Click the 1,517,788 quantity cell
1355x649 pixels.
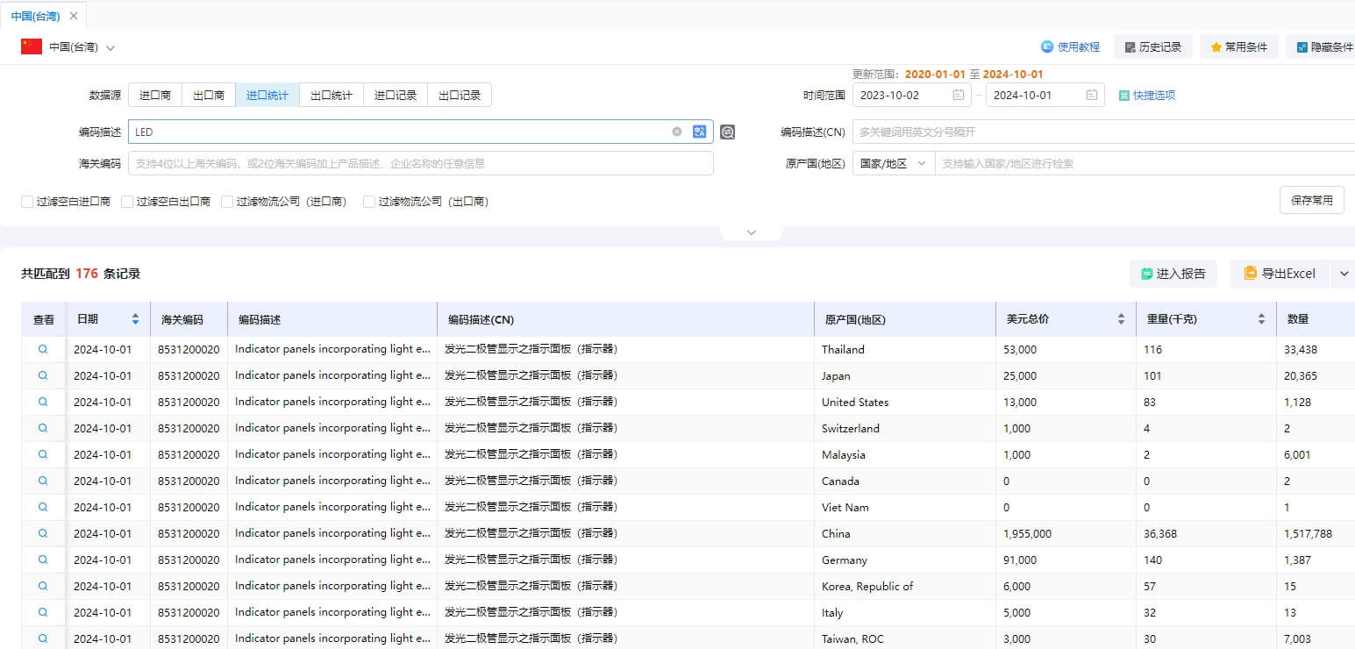coord(1308,533)
